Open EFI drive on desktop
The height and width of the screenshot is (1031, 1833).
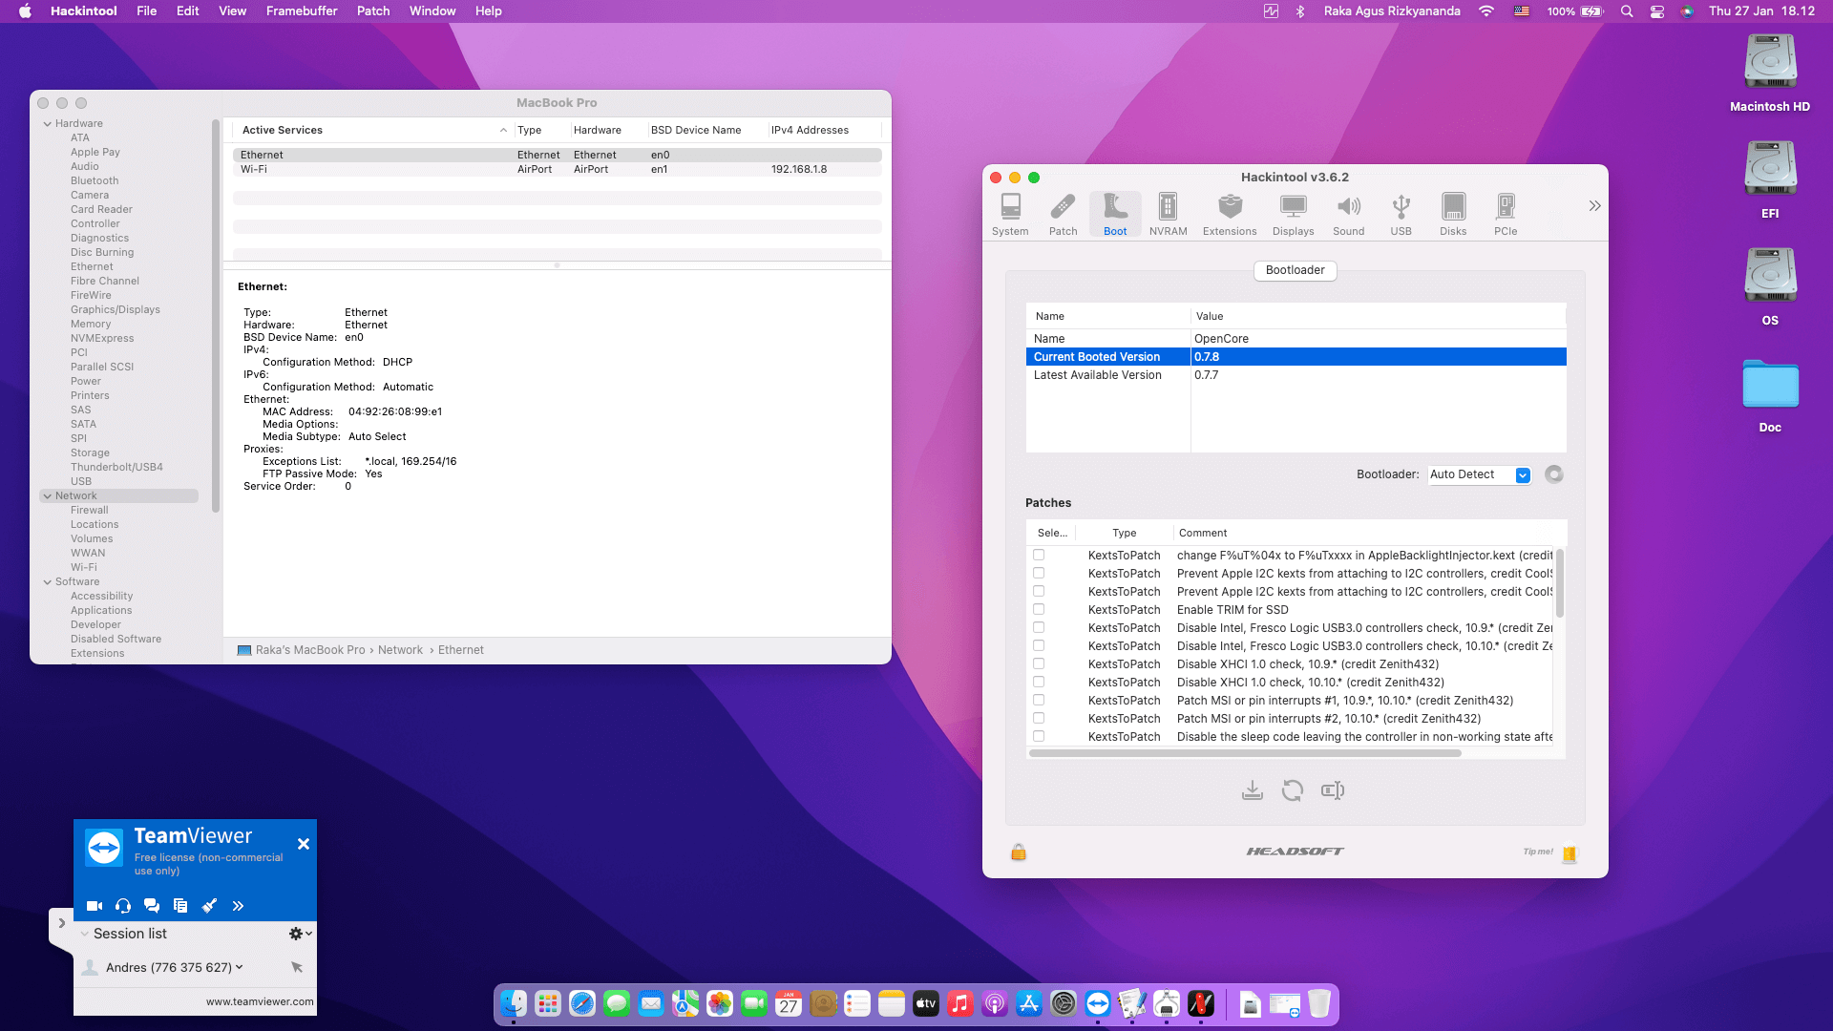coord(1770,179)
